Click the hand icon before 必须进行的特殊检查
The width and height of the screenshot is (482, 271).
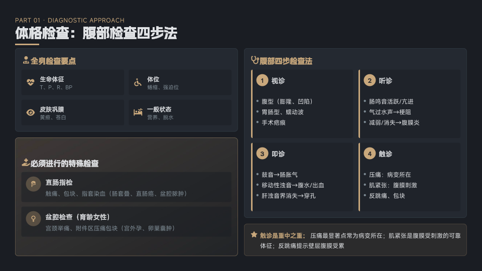(x=26, y=163)
